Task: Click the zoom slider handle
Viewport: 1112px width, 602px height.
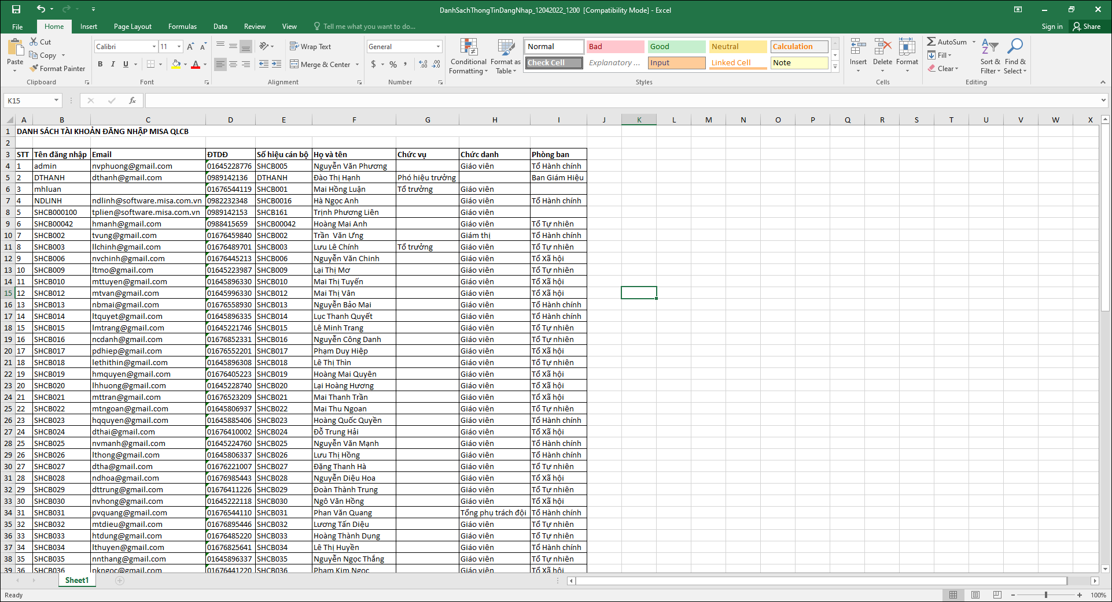Action: pos(1045,595)
